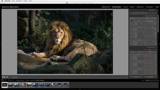Image resolution: width=160 pixels, height=90 pixels.
Task: Toggle the HSL/Farbe panel on-off switch
Action: point(129,49)
